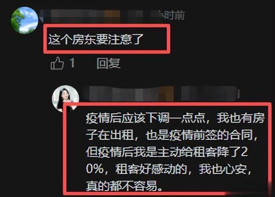Viewport: 275px width, 197px height.
Task: Click the reply line starting 0%，租客好感动的
Action: [x=169, y=169]
